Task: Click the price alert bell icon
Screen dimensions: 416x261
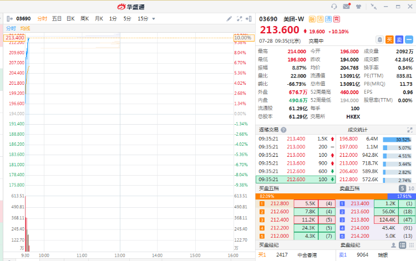Action: (x=379, y=39)
